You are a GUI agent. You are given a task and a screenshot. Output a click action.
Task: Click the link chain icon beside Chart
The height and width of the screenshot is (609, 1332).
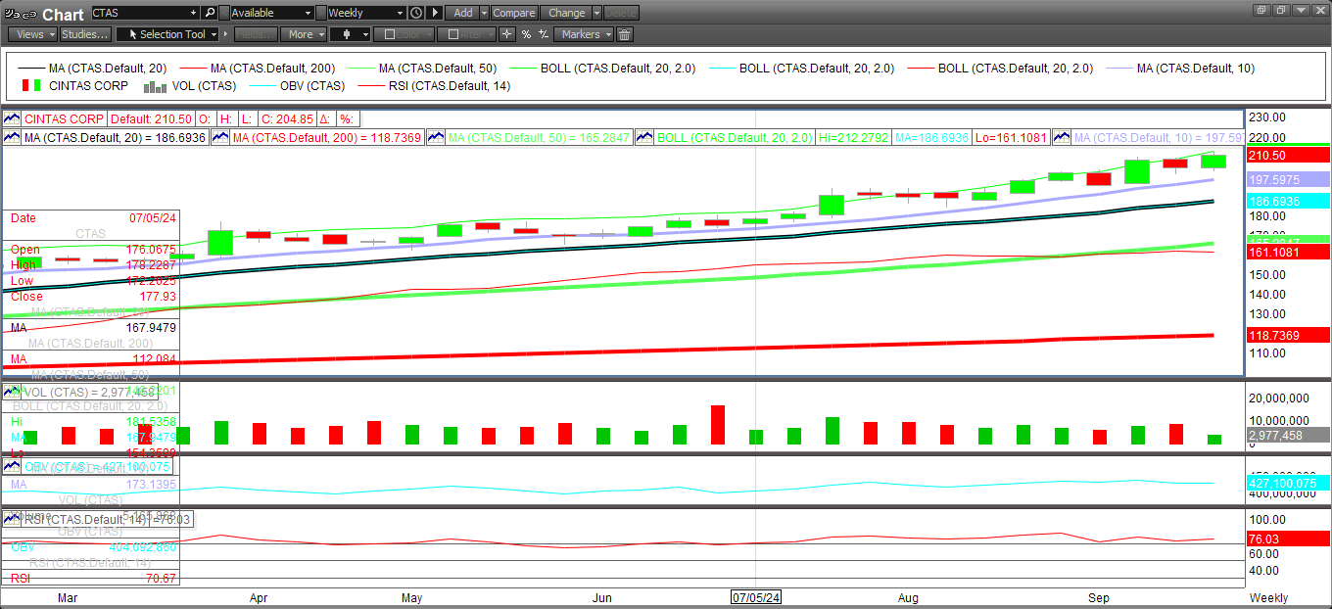click(29, 14)
